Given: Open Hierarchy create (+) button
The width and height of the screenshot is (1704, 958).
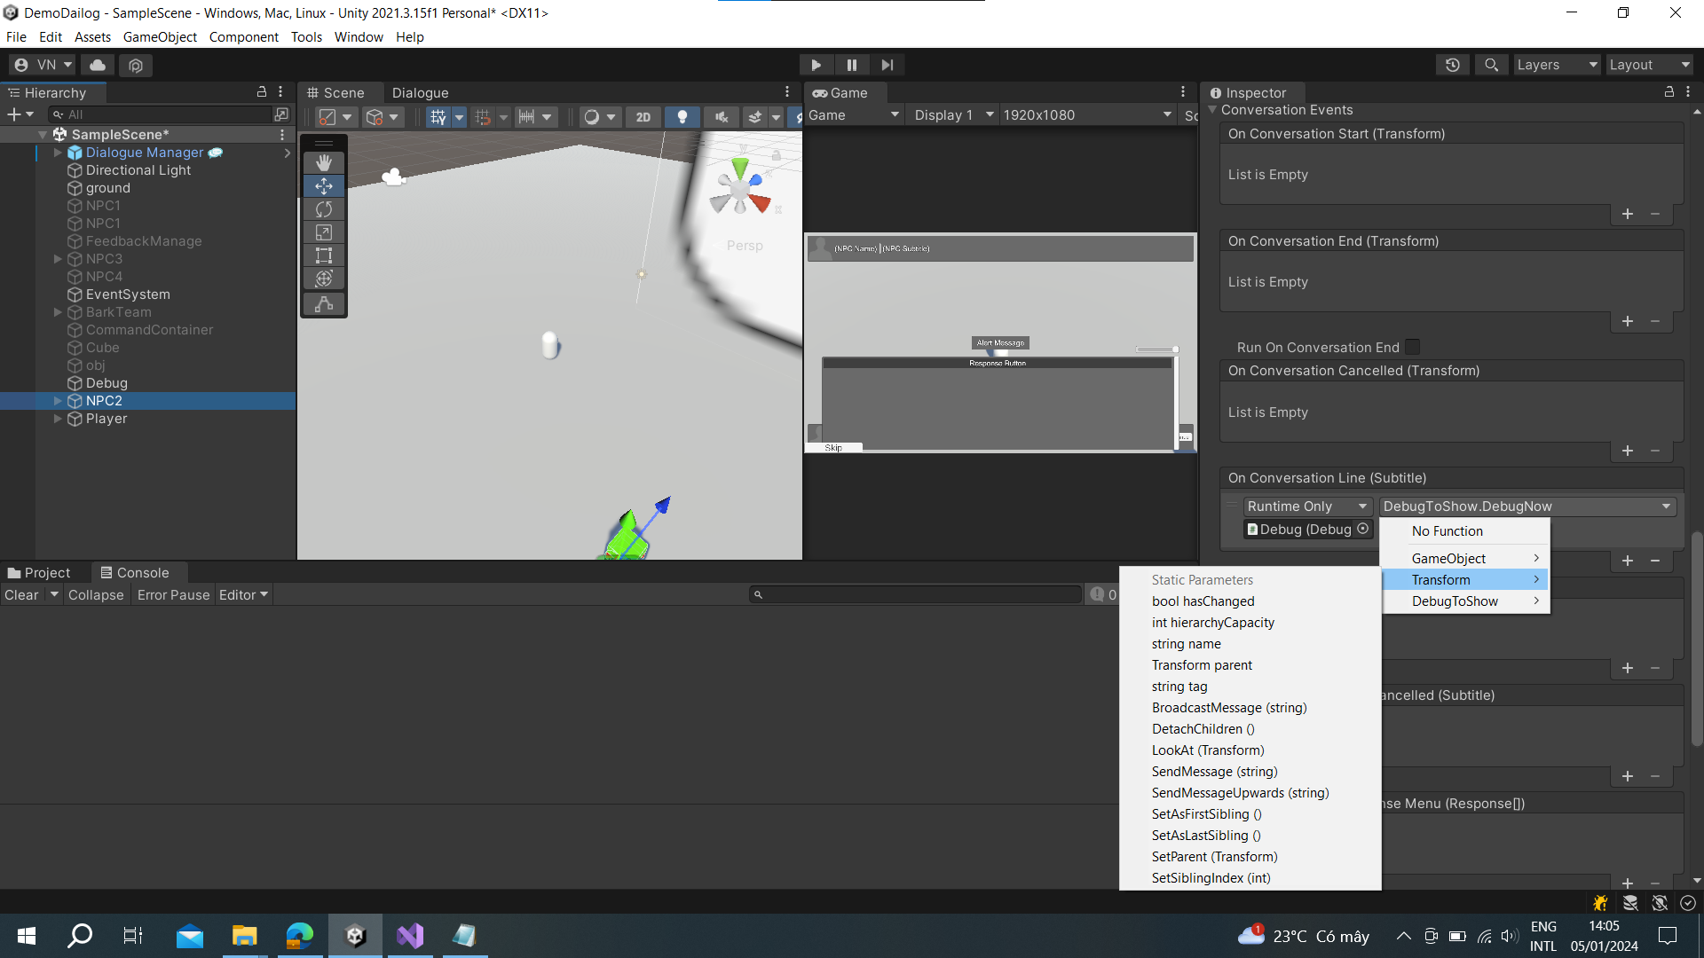Looking at the screenshot, I should (20, 114).
